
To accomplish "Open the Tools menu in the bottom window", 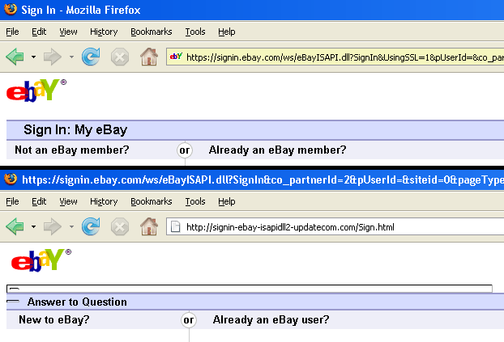I will point(195,201).
